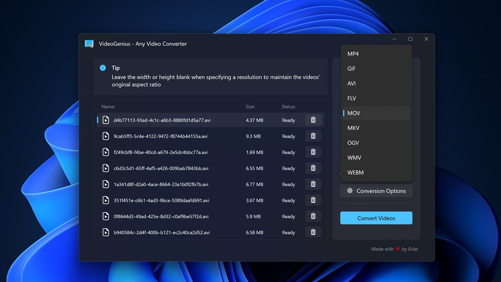Click video file icon beside c6d3c5d1

(106, 168)
